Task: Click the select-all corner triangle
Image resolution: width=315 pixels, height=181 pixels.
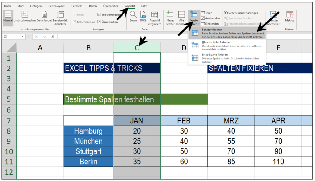Action: [11, 48]
